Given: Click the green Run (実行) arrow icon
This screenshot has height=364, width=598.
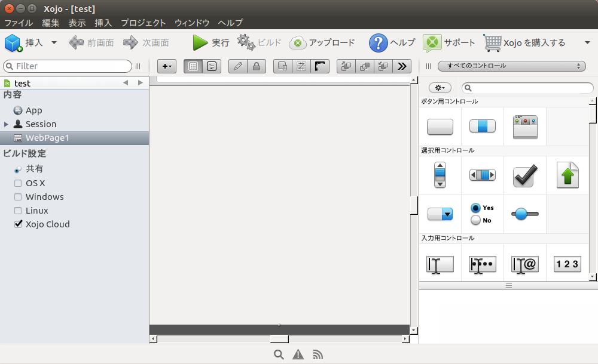Looking at the screenshot, I should 200,43.
